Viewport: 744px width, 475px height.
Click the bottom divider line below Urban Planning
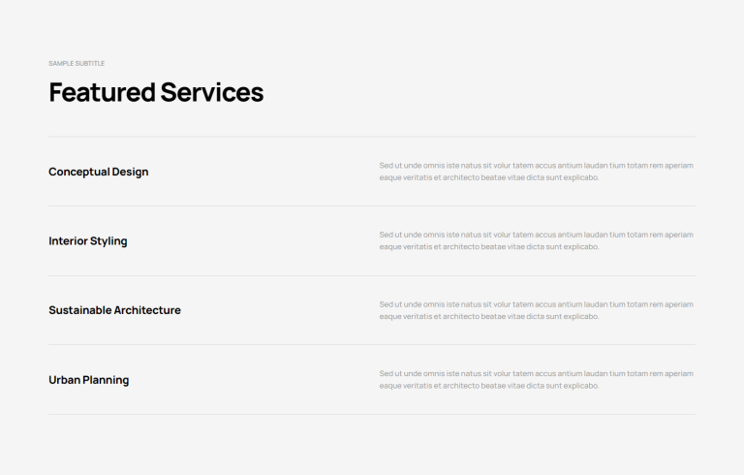point(372,414)
